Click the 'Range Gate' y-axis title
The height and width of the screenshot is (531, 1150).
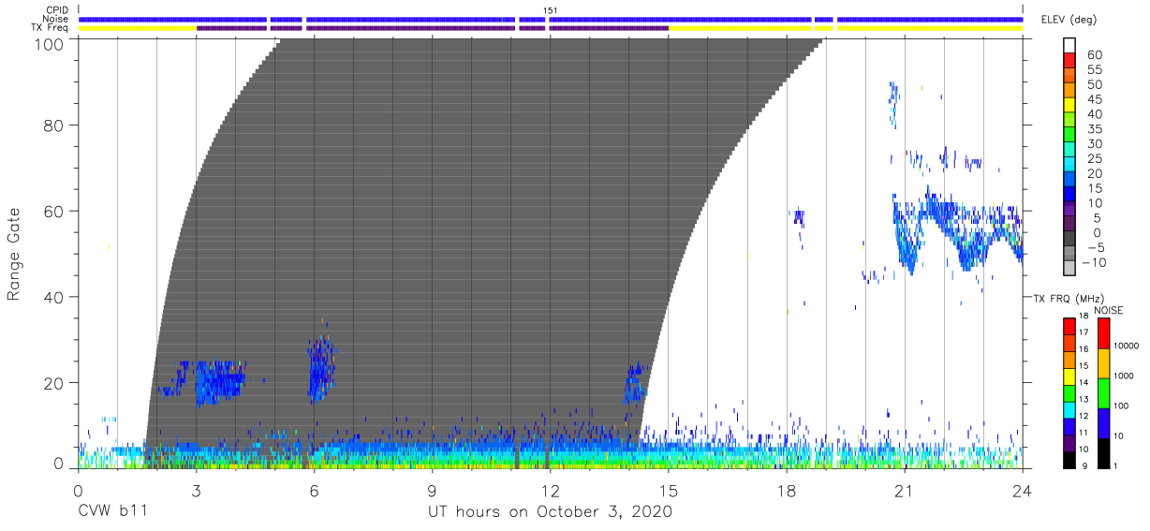(x=14, y=254)
